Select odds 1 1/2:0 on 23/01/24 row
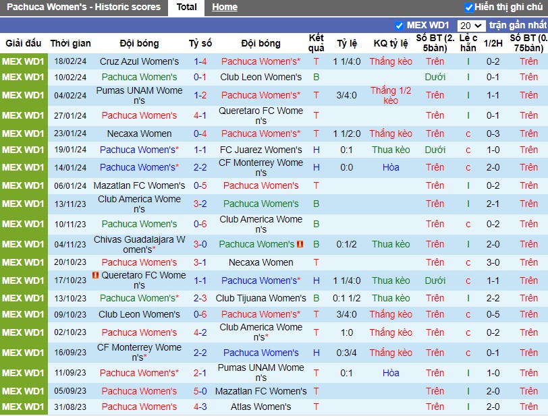This screenshot has width=548, height=416. (347, 133)
